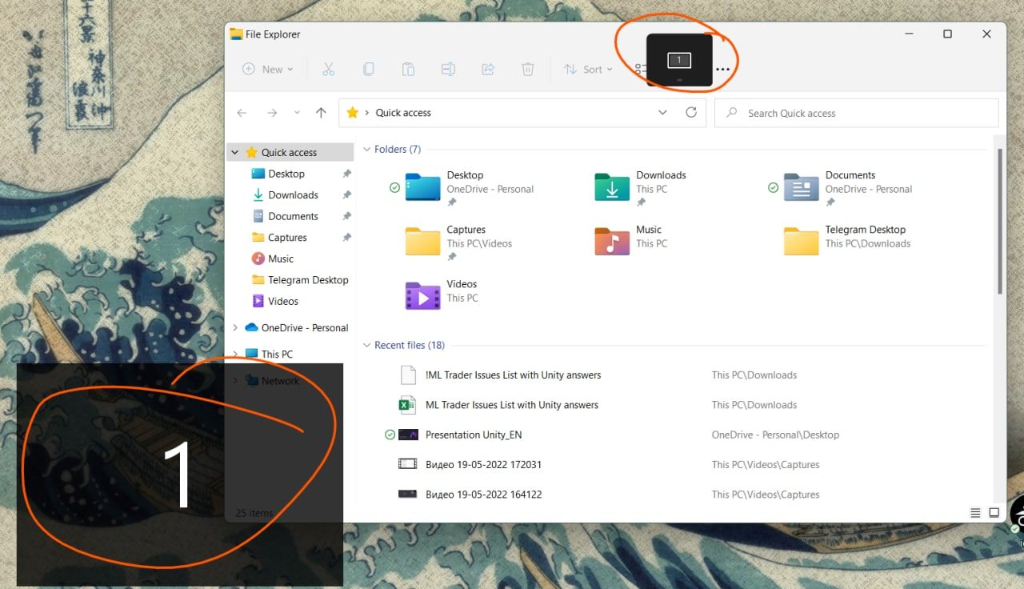
Task: Click the Excel icon of ML Trader file
Action: tap(408, 405)
